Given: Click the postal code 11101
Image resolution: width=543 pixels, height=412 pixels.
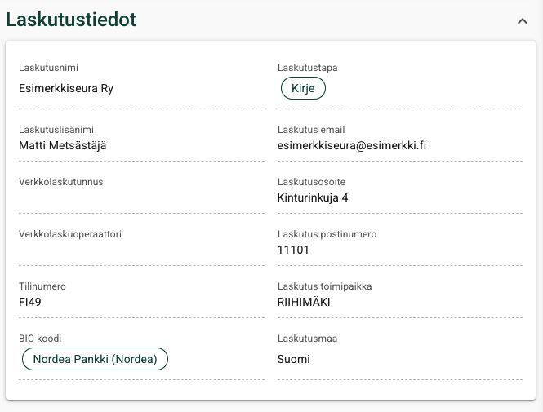Looking at the screenshot, I should pos(293,250).
